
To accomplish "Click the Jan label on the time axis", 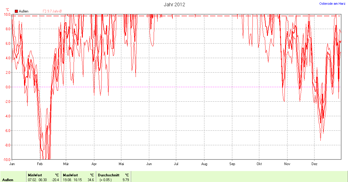I will coord(12,164).
